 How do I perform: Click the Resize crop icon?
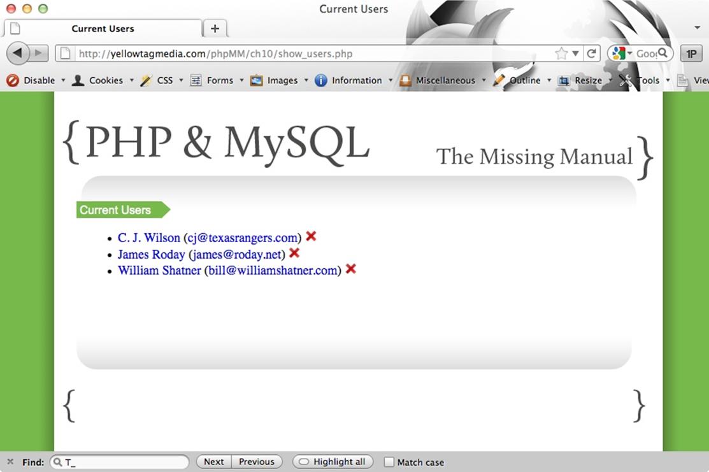pyautogui.click(x=563, y=80)
